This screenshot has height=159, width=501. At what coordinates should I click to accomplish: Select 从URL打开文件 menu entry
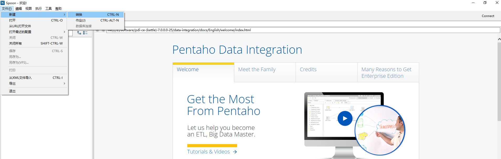[x=34, y=26]
